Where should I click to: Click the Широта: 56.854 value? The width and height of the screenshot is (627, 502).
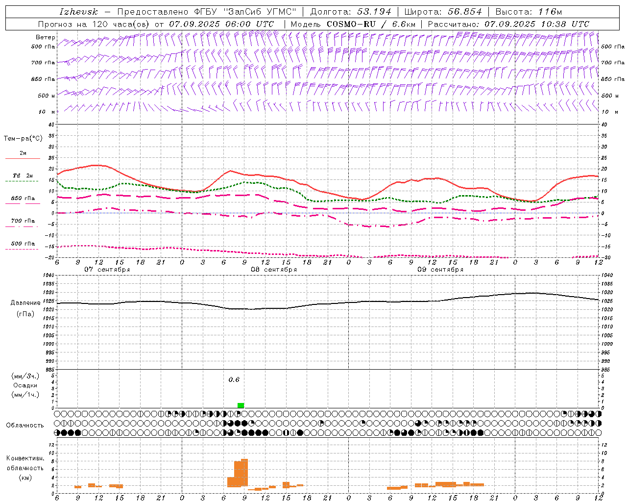point(443,12)
